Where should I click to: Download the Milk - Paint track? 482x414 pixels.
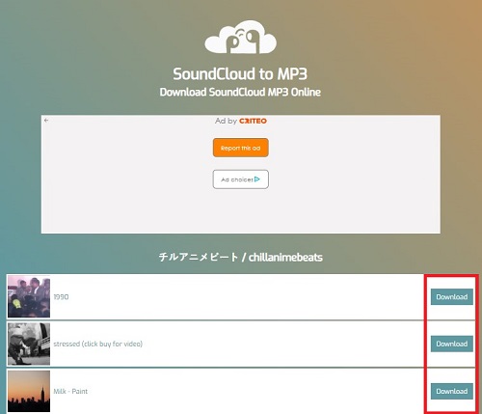[x=452, y=391]
